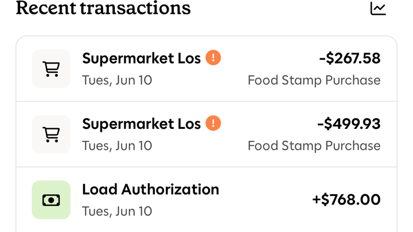Select the Food Stamp Purchase label under -$499.93
The height and width of the screenshot is (232, 413).
pos(314,146)
